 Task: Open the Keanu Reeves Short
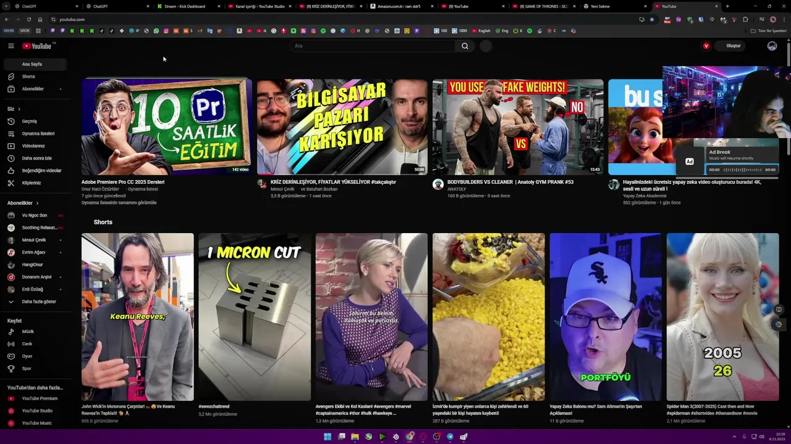click(137, 317)
